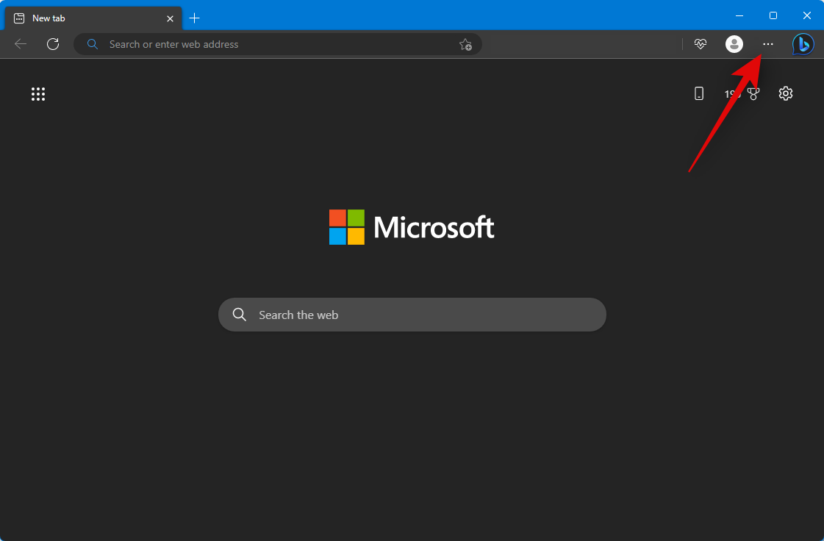This screenshot has height=541, width=824.
Task: Click the Microsoft logo
Action: click(x=412, y=227)
